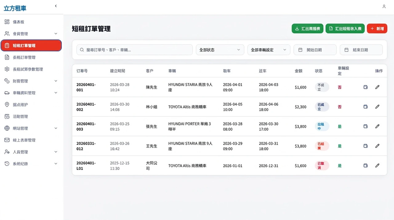Open the 全部車輛設定 dropdown
The width and height of the screenshot is (394, 220).
click(269, 50)
